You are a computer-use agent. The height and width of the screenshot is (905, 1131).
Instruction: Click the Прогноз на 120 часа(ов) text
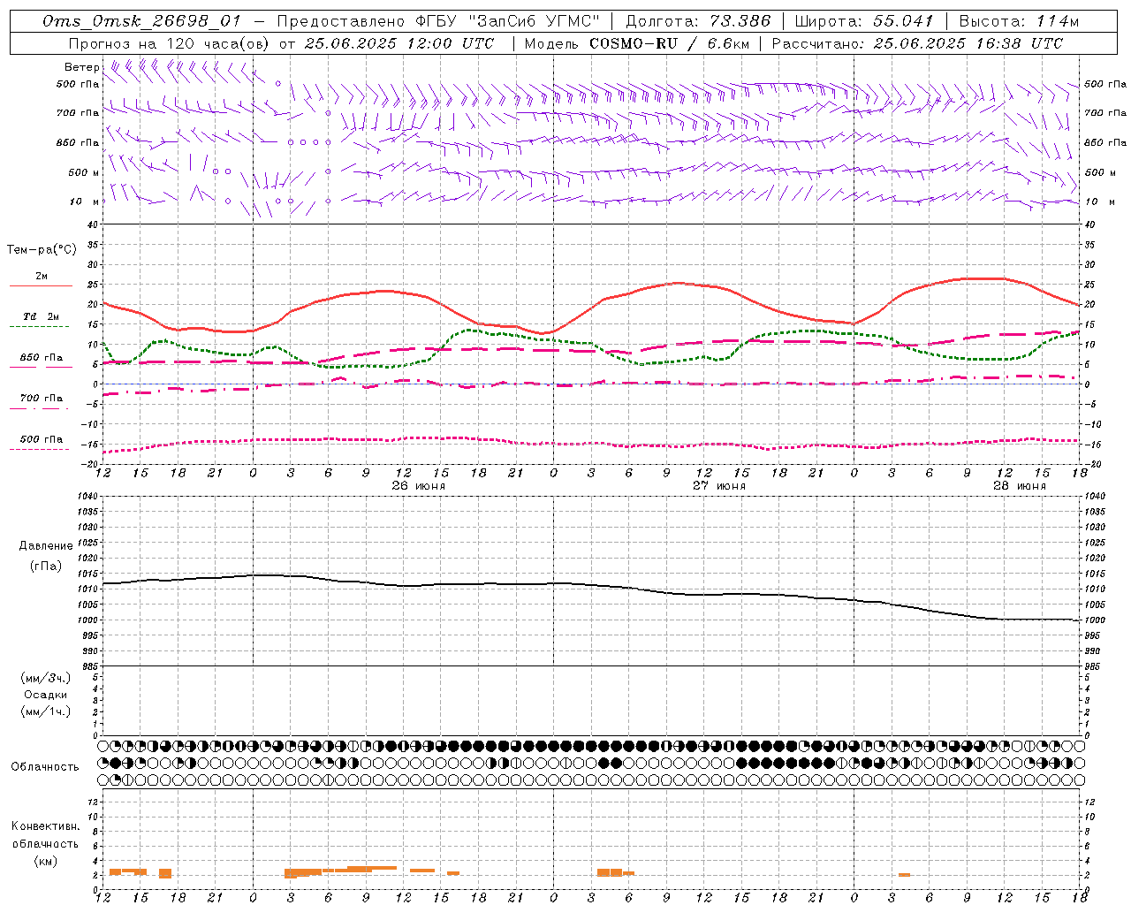(171, 43)
